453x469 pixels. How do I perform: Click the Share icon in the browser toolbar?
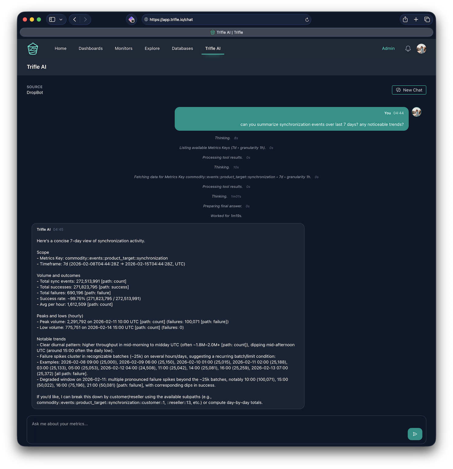[x=405, y=19]
